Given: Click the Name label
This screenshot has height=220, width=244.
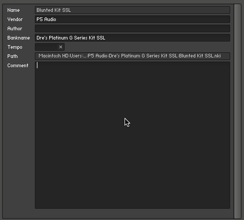Looking at the screenshot, I should [x=13, y=10].
